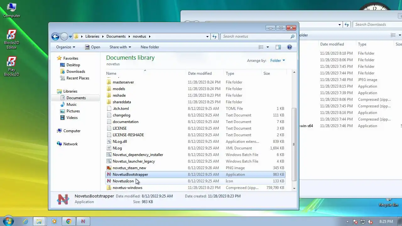
Task: Select Music library in navigation pane
Action: pyautogui.click(x=72, y=105)
